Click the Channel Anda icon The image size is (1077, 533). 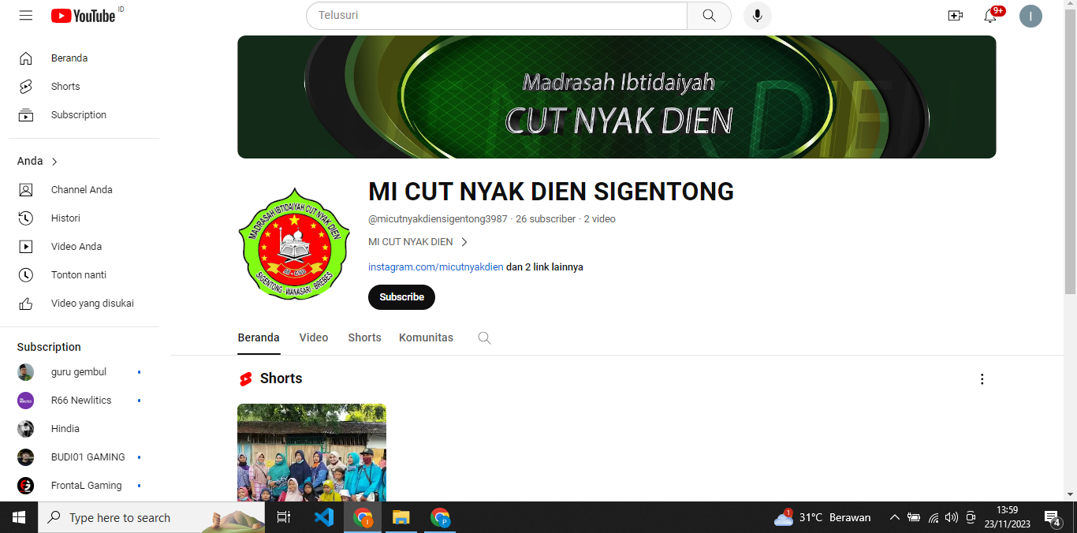[x=26, y=190]
